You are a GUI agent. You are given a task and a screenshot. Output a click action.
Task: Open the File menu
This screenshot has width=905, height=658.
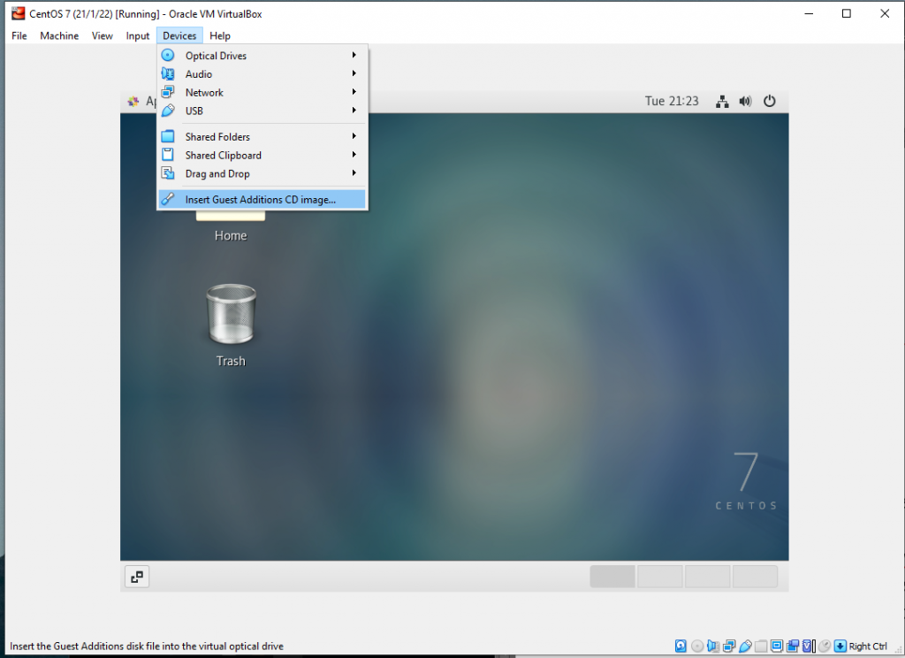pos(19,35)
